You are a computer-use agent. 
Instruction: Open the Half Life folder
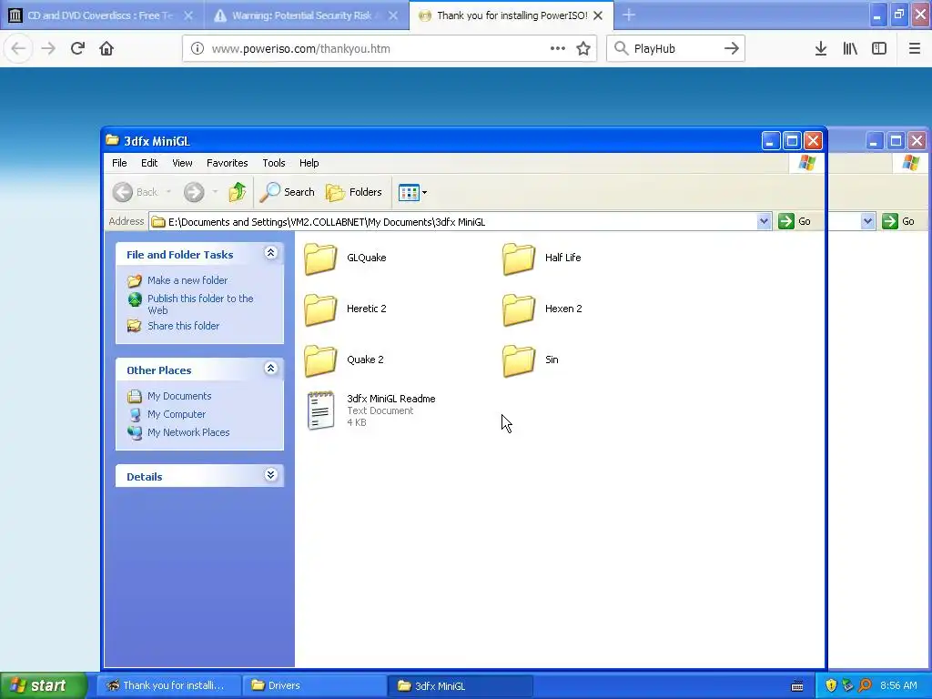[x=542, y=258]
